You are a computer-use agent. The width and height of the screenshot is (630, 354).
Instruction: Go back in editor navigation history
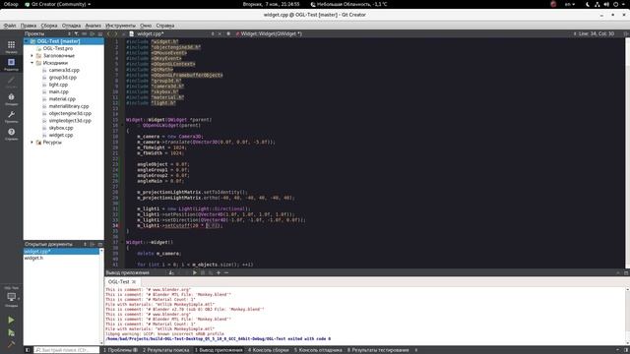109,34
